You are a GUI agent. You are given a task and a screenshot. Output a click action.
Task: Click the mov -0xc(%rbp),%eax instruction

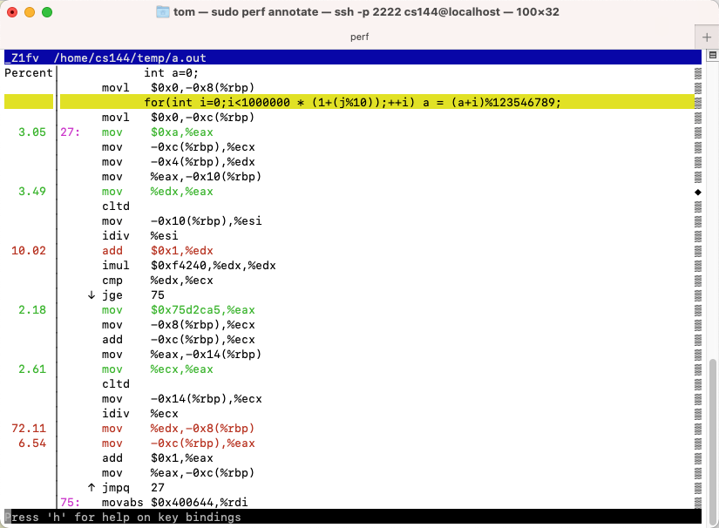click(x=179, y=443)
